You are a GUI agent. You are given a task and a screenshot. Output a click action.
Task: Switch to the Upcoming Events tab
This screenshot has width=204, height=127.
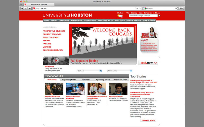[x=103, y=80]
